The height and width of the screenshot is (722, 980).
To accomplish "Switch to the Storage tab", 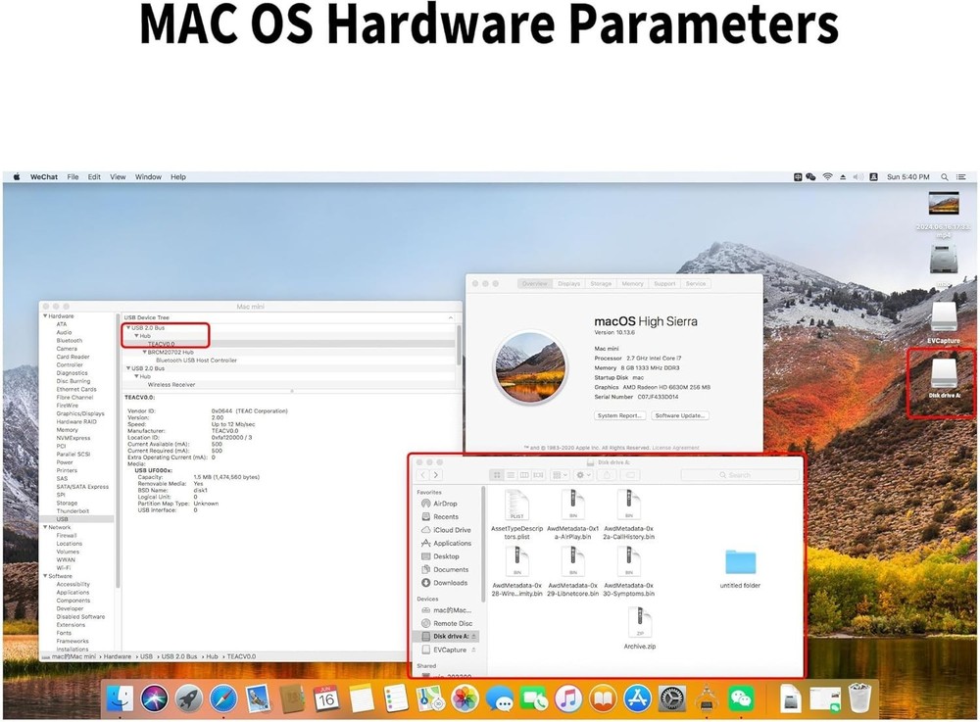I will 601,283.
